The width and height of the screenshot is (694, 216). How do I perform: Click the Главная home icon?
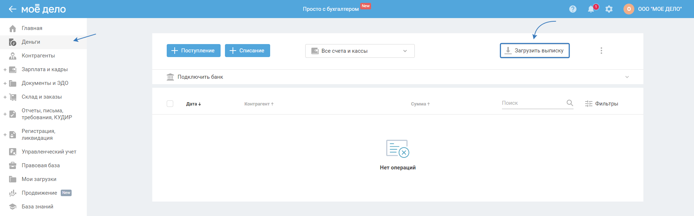pos(13,28)
